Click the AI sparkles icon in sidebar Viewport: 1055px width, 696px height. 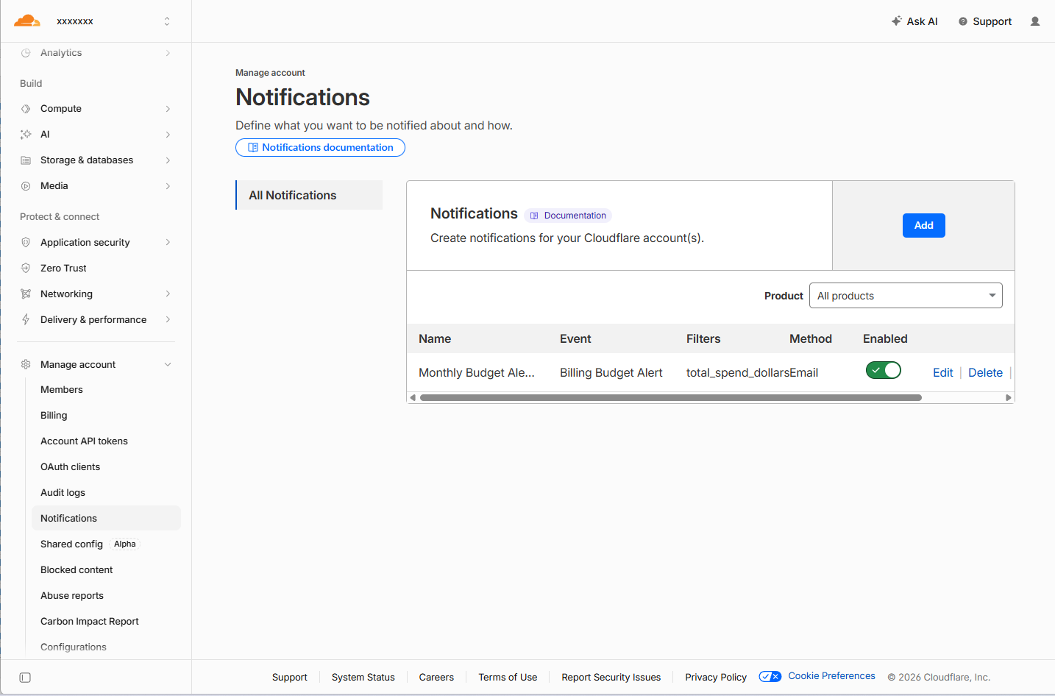26,135
